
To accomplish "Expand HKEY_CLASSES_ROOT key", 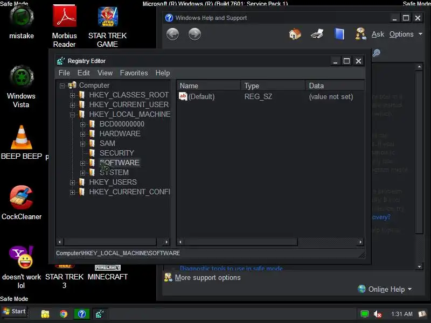I will (72, 96).
